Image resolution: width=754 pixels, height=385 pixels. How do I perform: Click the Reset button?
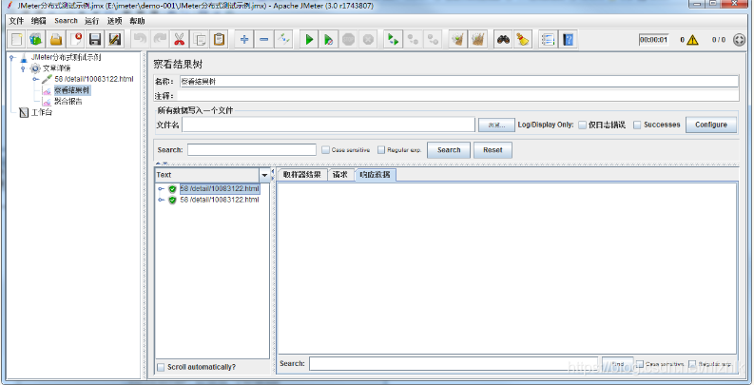(x=493, y=150)
